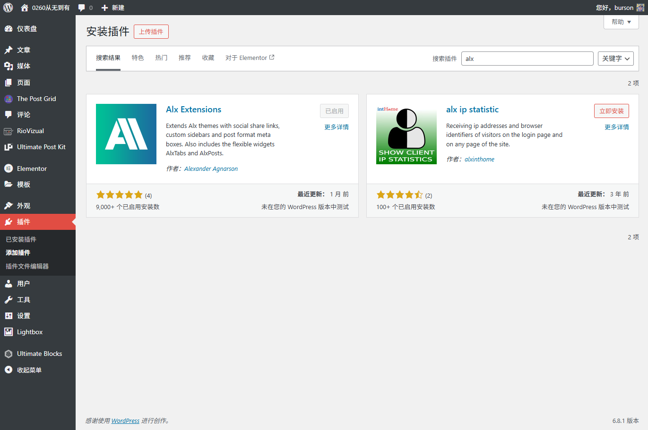Click the five-star rating of Alx Extensions
Screen dimensions: 648x430
(x=119, y=194)
